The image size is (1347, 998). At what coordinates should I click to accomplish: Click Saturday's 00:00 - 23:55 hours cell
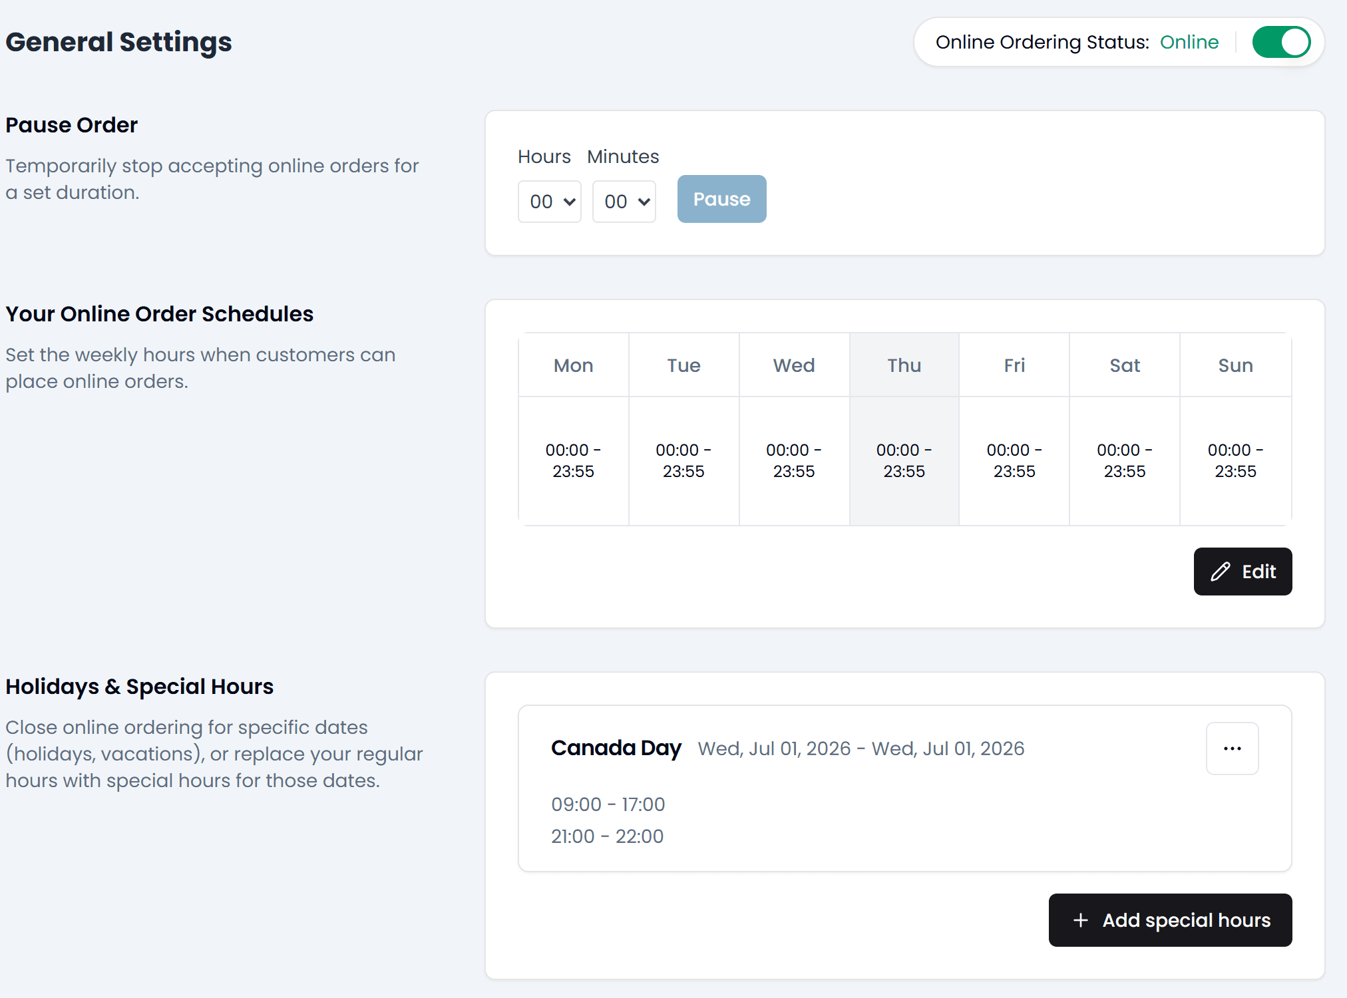coord(1125,461)
